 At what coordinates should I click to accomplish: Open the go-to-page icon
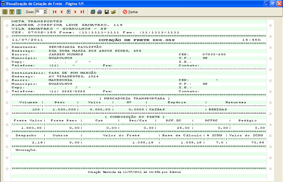[x=68, y=12]
